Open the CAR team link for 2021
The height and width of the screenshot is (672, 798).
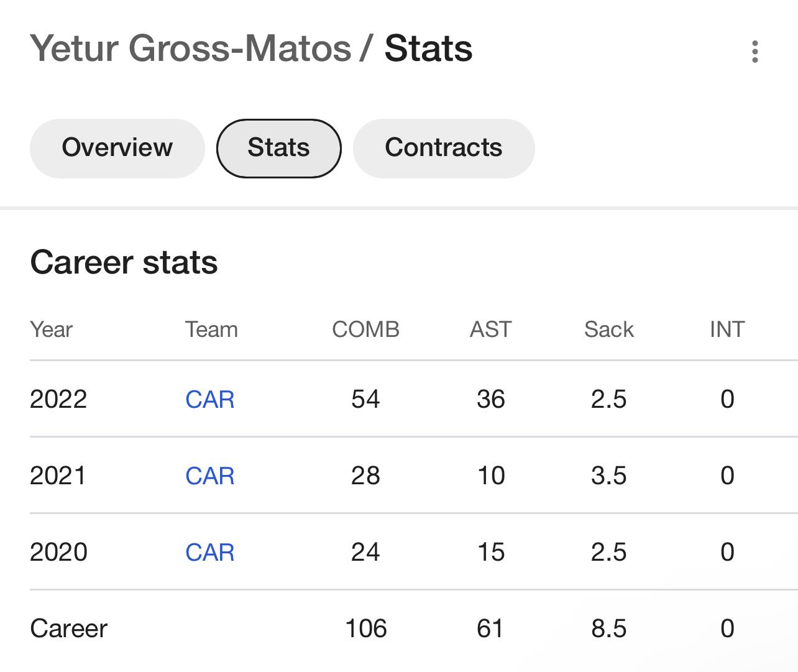click(x=210, y=476)
